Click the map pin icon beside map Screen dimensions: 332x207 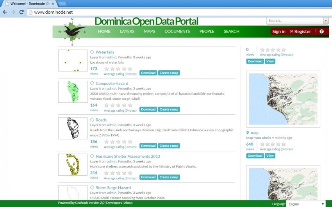248,133
